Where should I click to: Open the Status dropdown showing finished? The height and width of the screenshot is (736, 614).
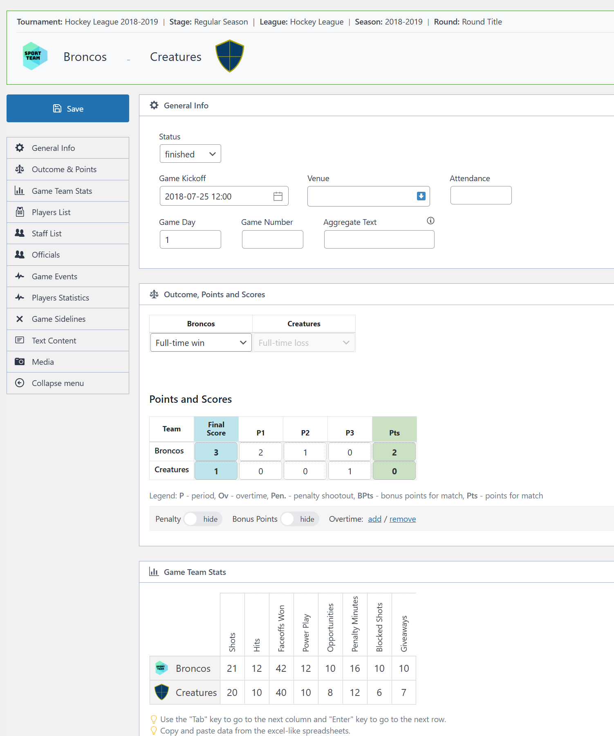tap(190, 154)
